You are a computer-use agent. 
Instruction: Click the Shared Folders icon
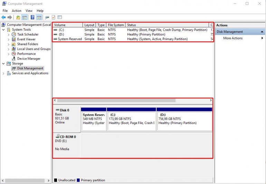pos(13,44)
